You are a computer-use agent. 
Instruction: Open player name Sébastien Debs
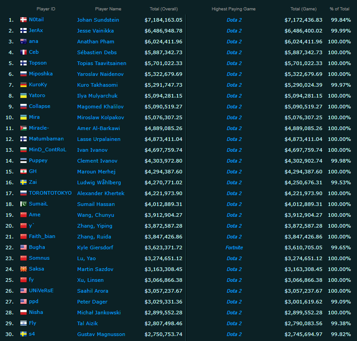coord(97,52)
